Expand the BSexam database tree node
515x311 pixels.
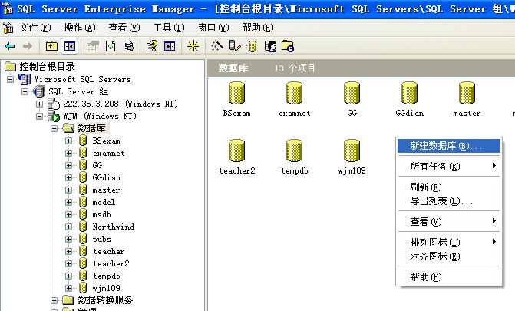point(68,141)
